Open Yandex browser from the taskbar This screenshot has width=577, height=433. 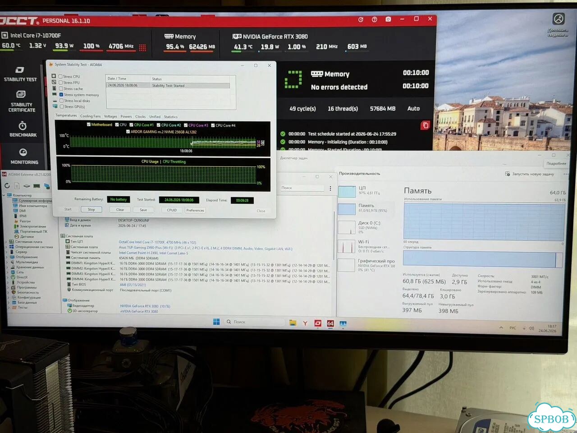tap(305, 323)
